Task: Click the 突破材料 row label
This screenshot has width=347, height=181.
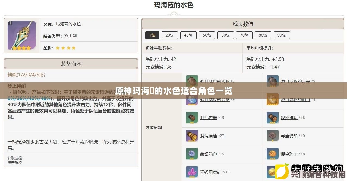Action: coord(154,127)
